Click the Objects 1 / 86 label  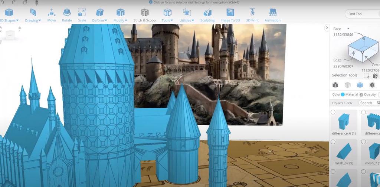click(x=342, y=103)
